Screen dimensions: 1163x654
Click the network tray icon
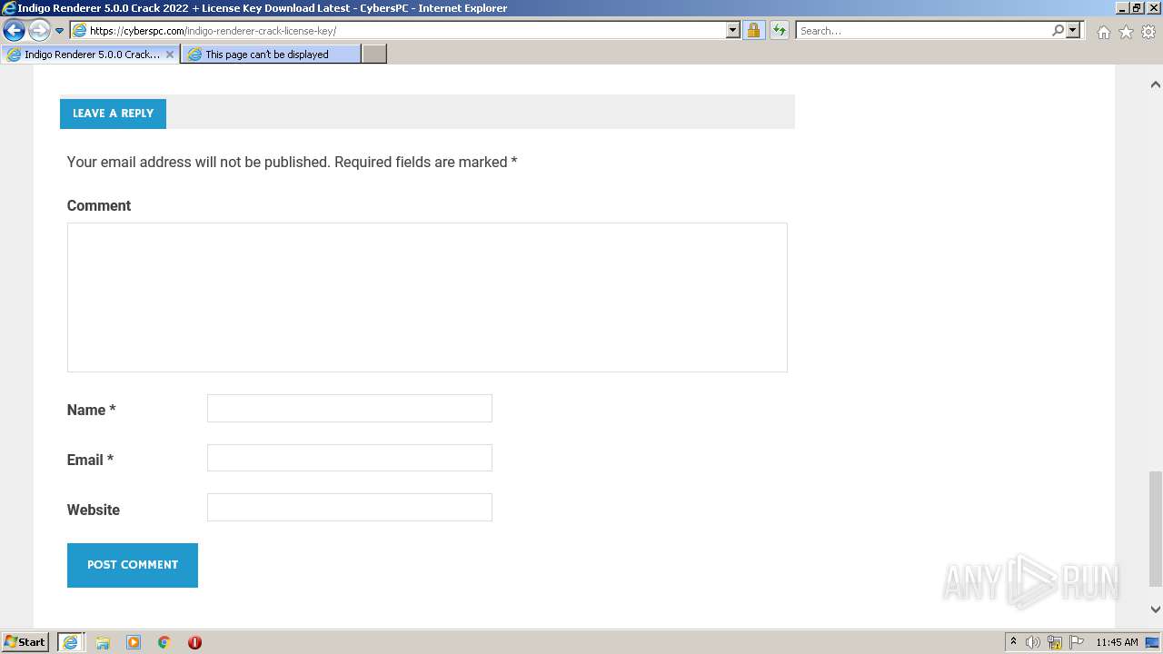pos(1055,642)
